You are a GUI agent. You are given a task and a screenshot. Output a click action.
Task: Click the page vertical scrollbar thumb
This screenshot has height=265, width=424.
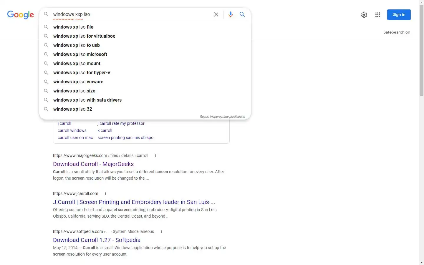click(421, 51)
